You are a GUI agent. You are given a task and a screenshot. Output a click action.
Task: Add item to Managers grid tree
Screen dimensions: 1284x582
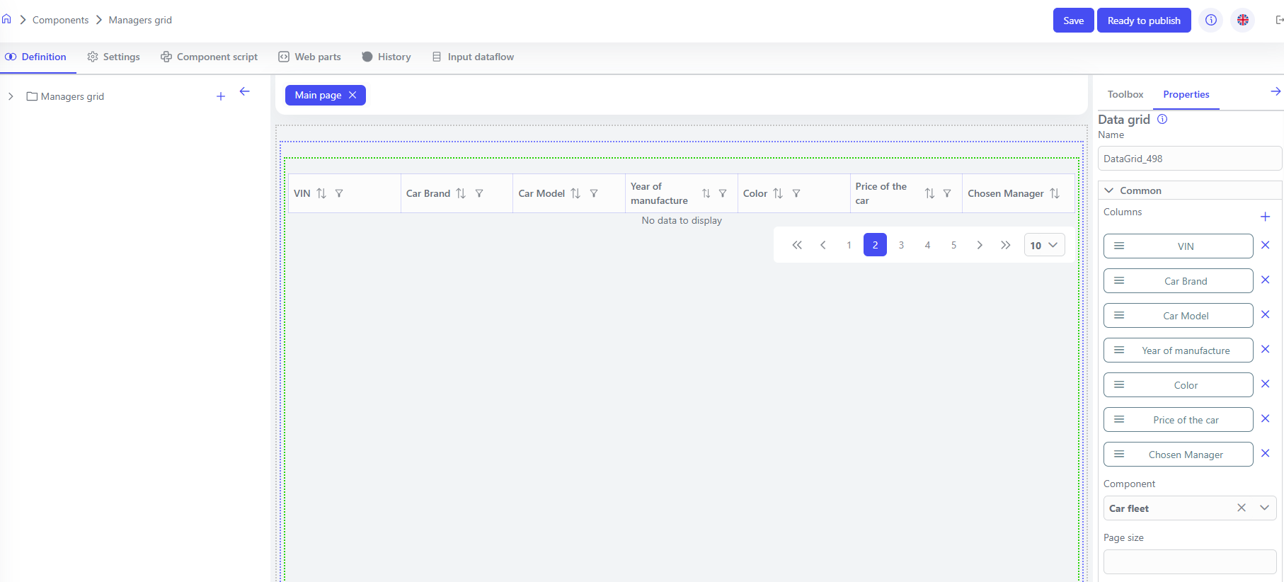(x=221, y=96)
